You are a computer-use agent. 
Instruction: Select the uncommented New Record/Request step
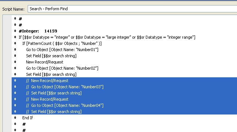coord(44,62)
